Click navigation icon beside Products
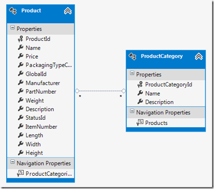The height and width of the screenshot is (189, 214). point(140,123)
